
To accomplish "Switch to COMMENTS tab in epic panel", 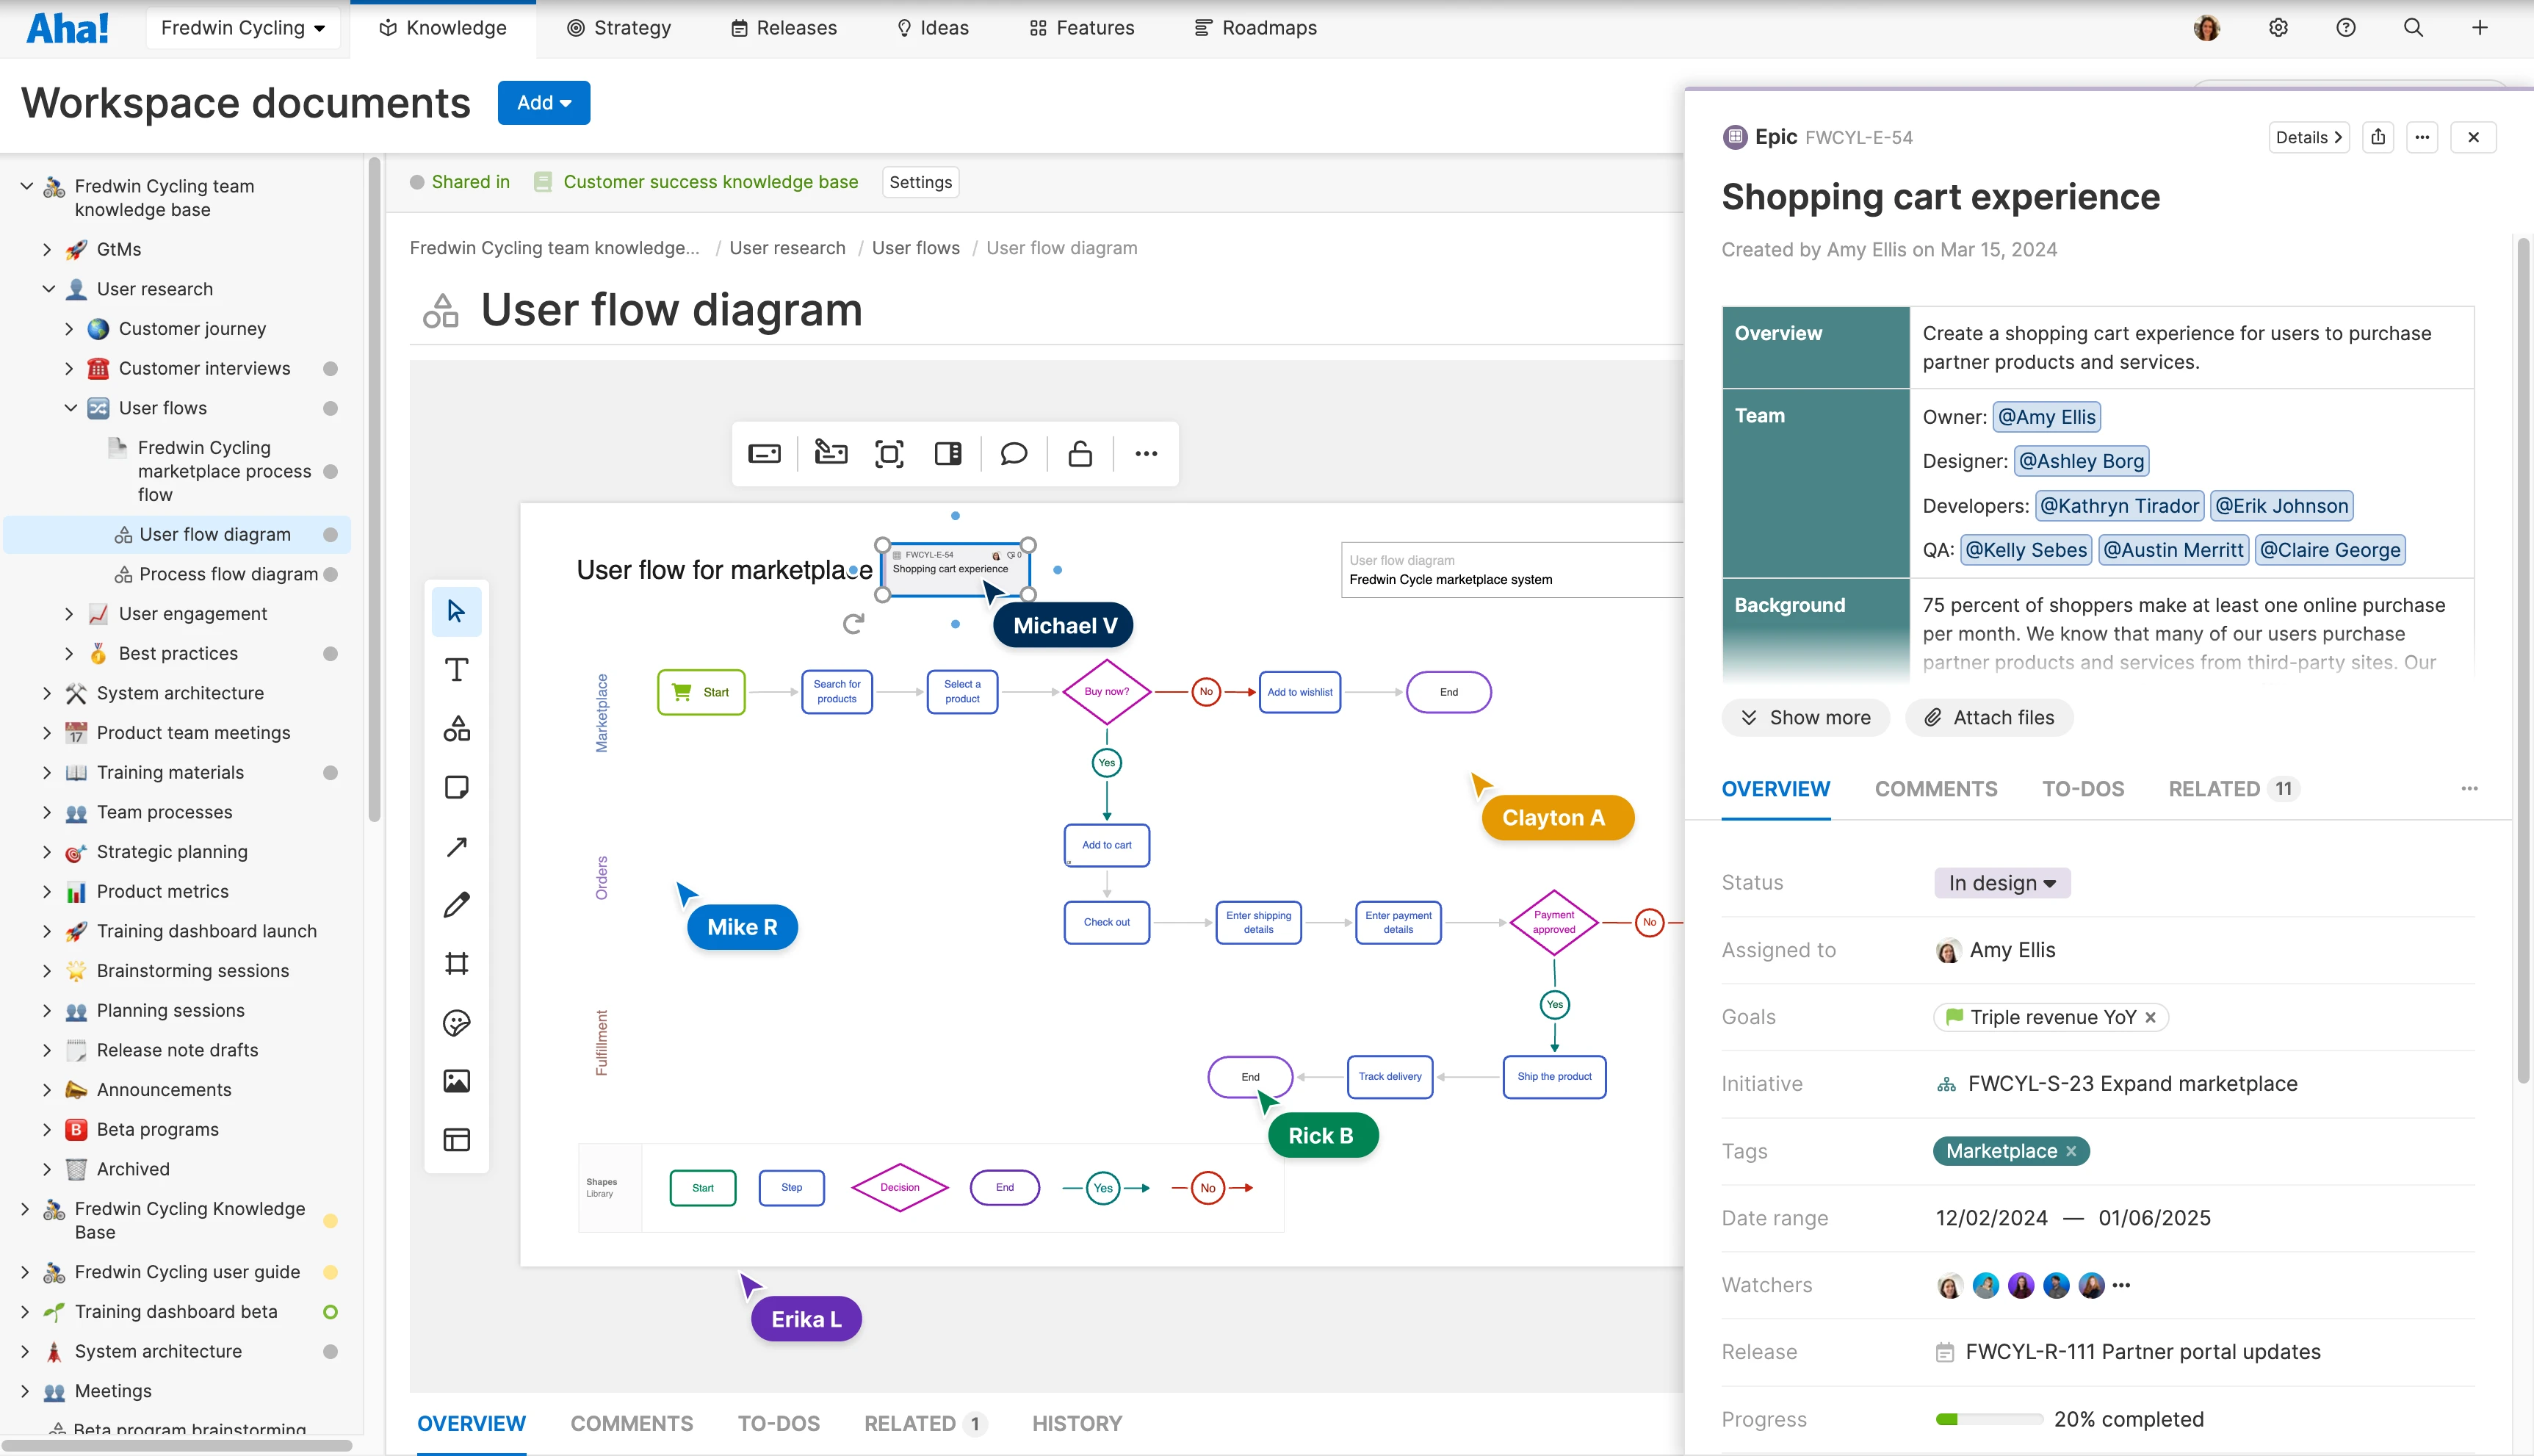I will (1935, 789).
